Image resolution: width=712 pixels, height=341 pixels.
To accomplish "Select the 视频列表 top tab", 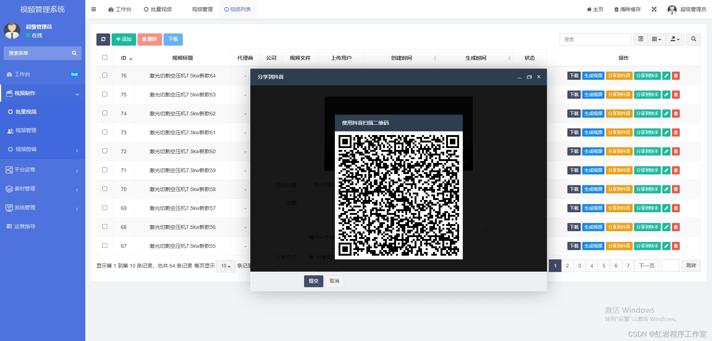I will point(238,9).
